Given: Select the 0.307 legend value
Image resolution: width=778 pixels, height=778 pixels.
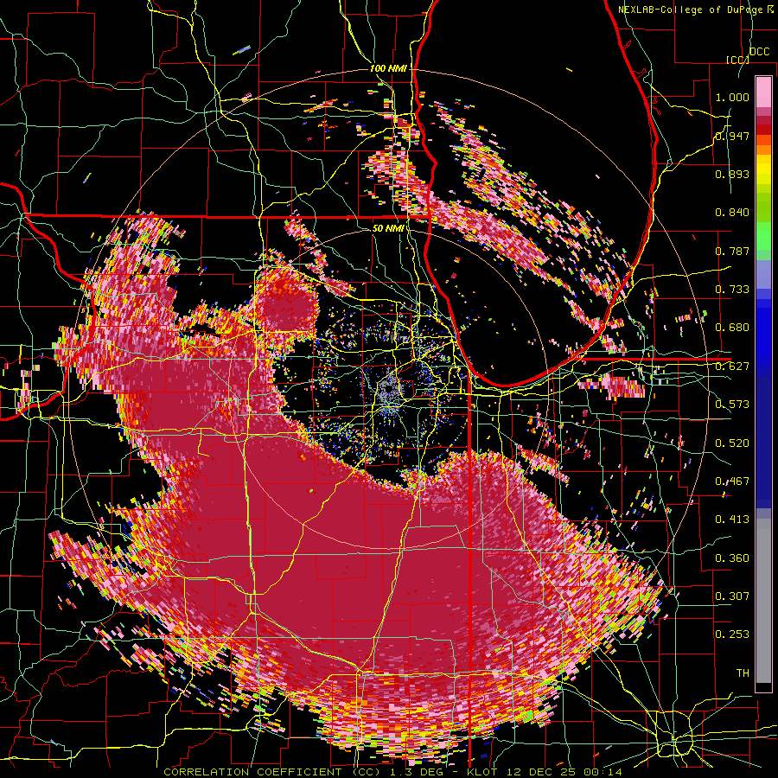Looking at the screenshot, I should [732, 596].
